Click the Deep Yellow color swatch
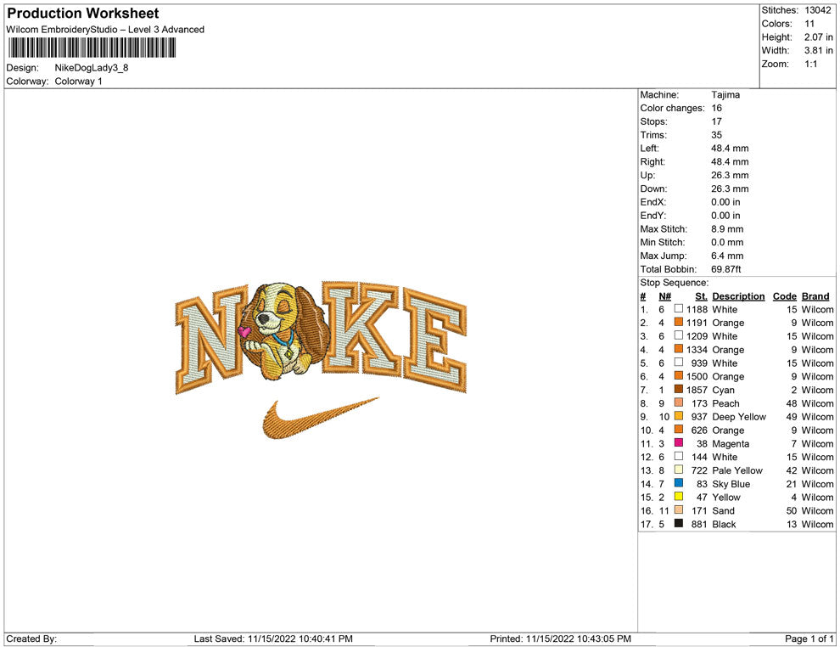Image resolution: width=840 pixels, height=647 pixels. (678, 416)
